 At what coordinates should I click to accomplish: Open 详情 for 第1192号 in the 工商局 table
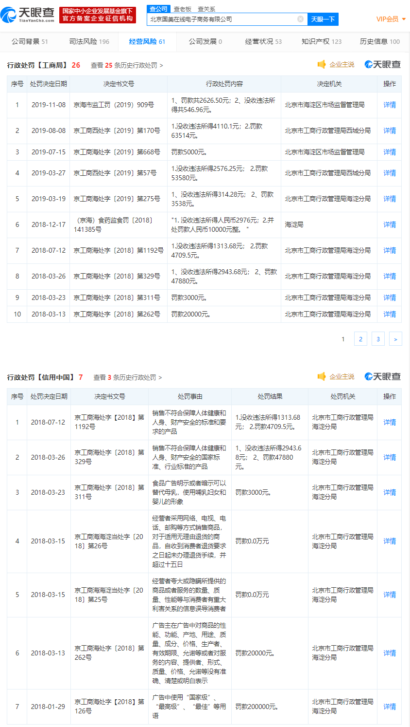pyautogui.click(x=390, y=250)
